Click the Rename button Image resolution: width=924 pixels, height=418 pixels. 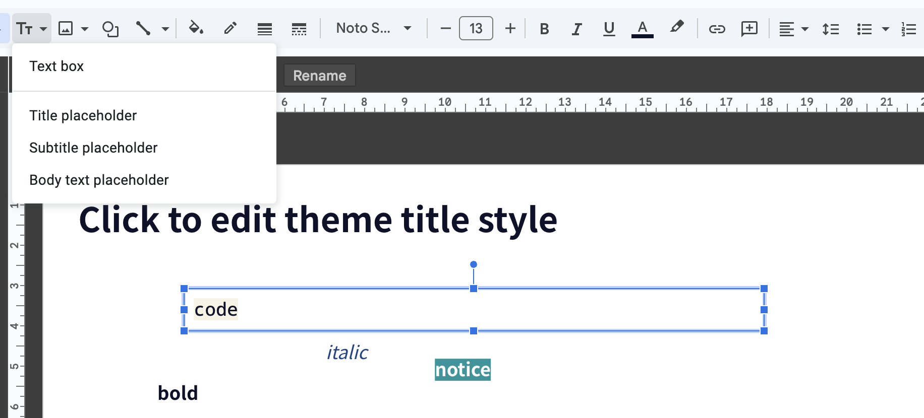(x=320, y=76)
